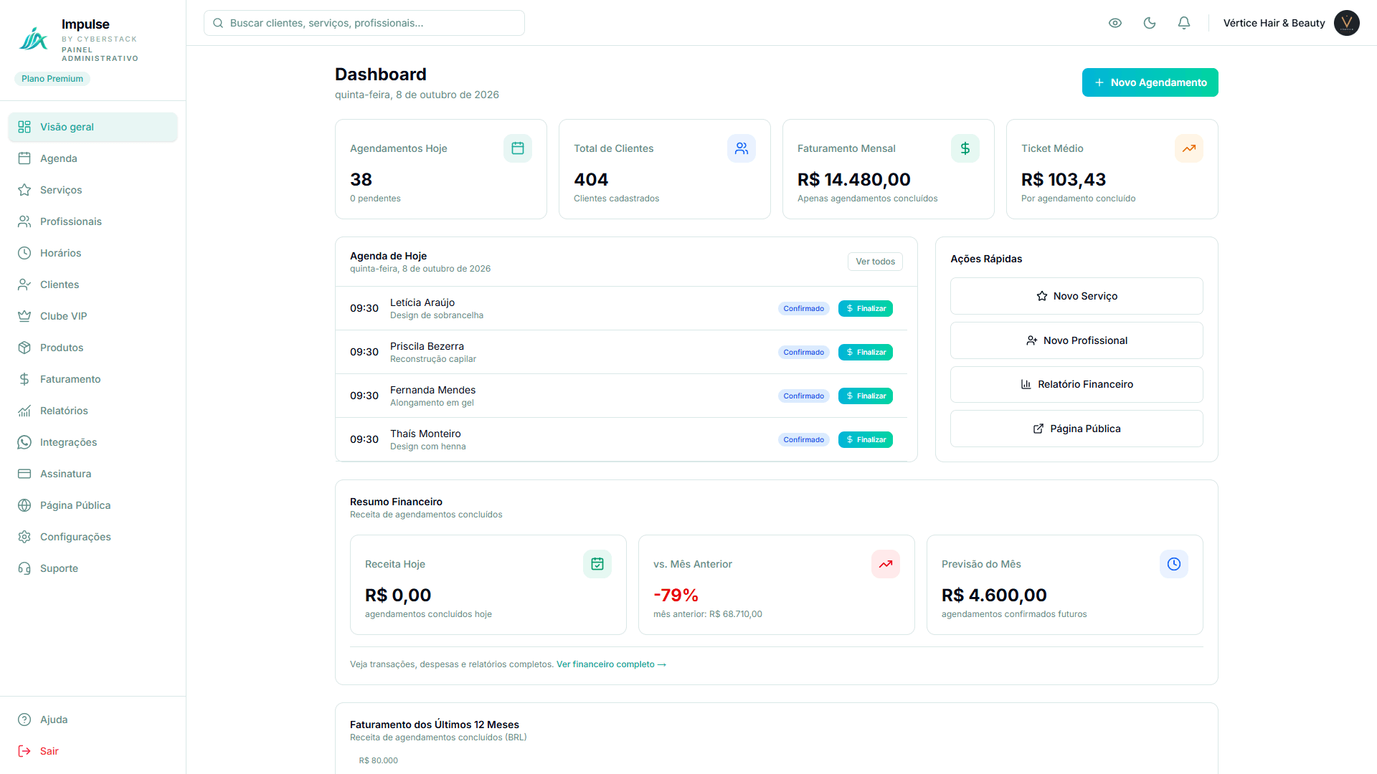The height and width of the screenshot is (774, 1377).
Task: Select Horários in sidebar
Action: [x=93, y=253]
